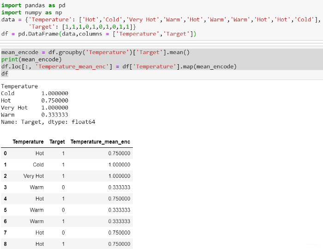Screen dimensions: 323x249
Task: Click the 1.000000 value in table row 1
Action: click(119, 164)
